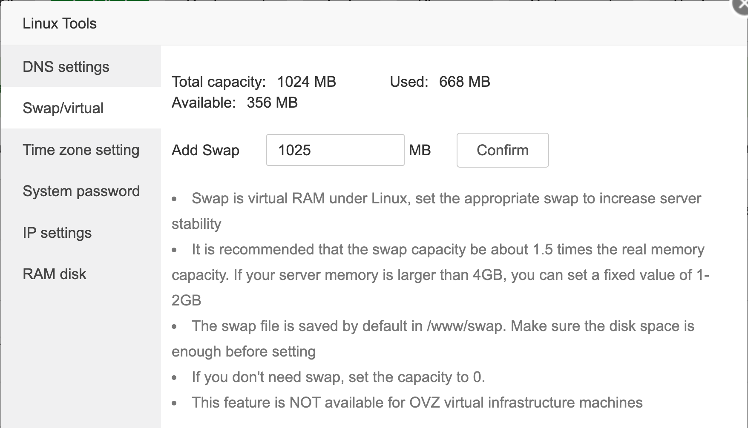Click the Linux Tools dialog title

pyautogui.click(x=60, y=23)
